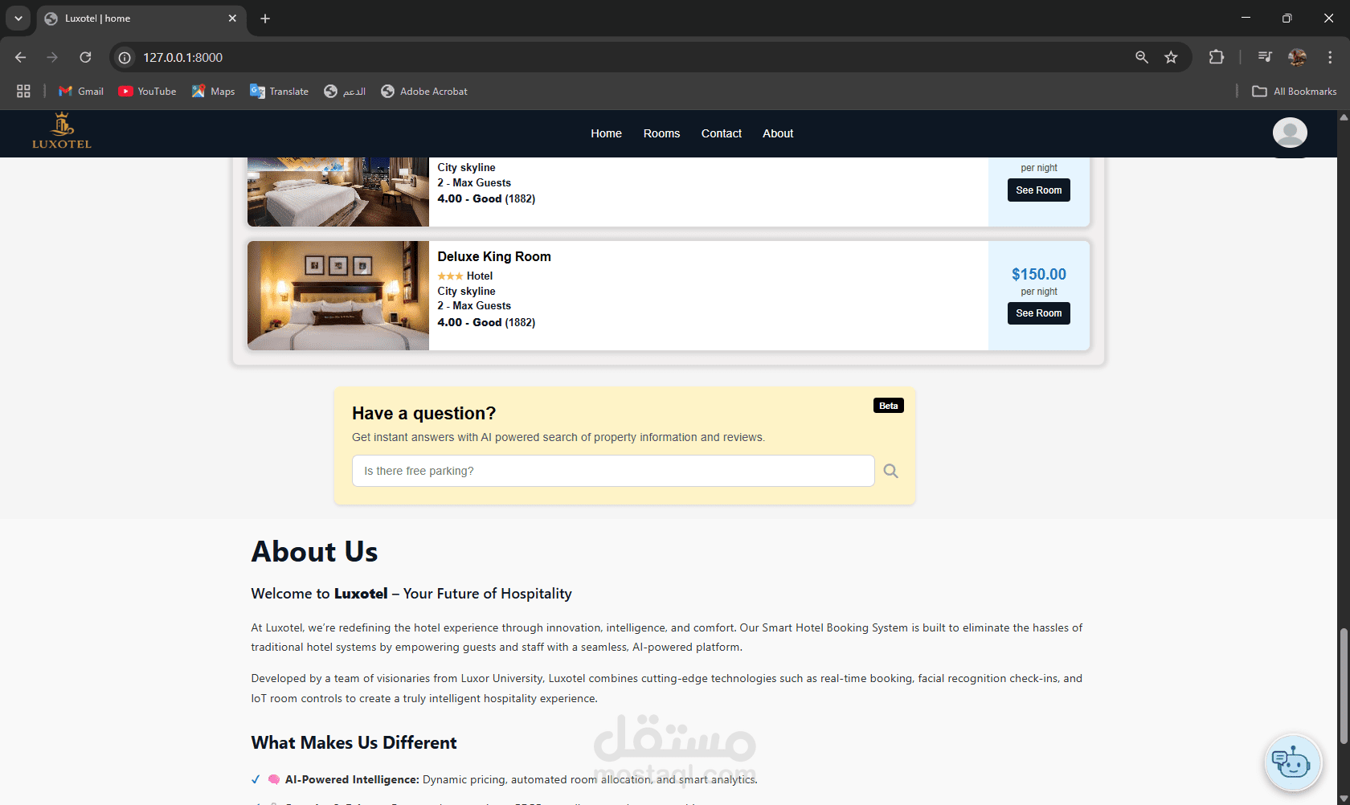1350x805 pixels.
Task: Open the Gmail bookmark
Action: (x=81, y=92)
